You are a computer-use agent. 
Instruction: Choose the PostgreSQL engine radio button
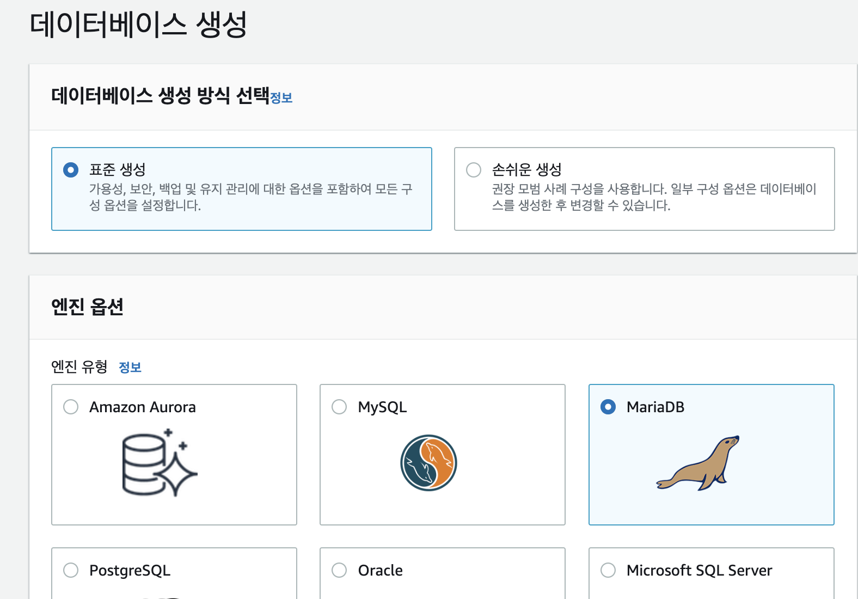[71, 570]
